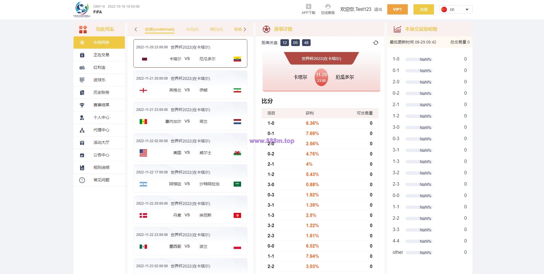Open 正在交易 in the sidebar menu
544x274 pixels.
click(99, 55)
